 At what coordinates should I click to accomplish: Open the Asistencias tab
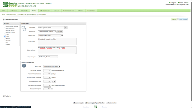tap(13, 11)
